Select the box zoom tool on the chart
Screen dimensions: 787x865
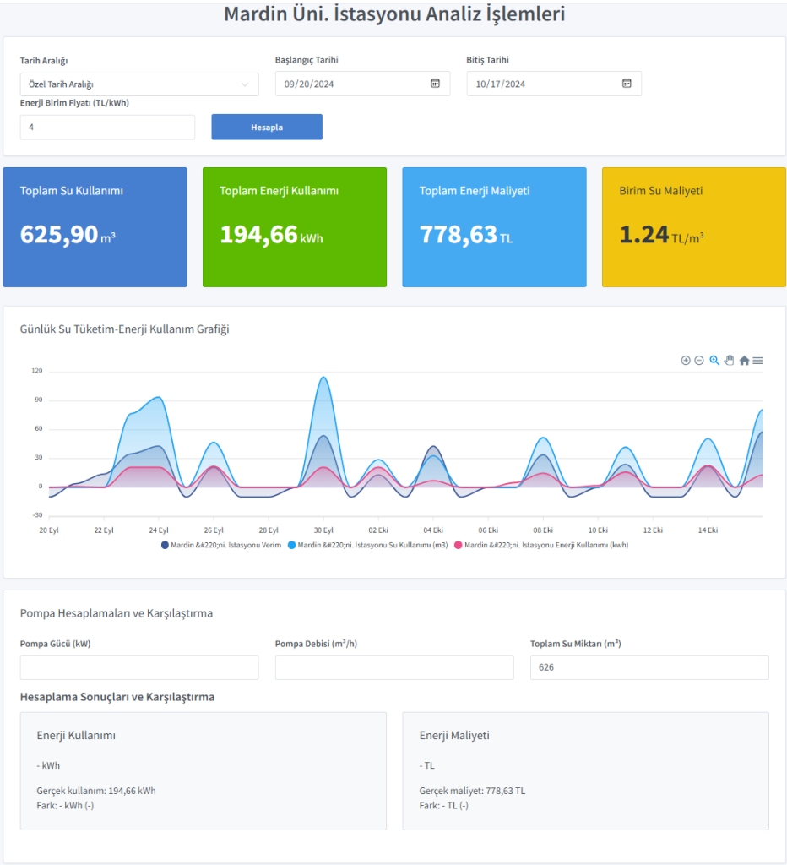coord(714,361)
